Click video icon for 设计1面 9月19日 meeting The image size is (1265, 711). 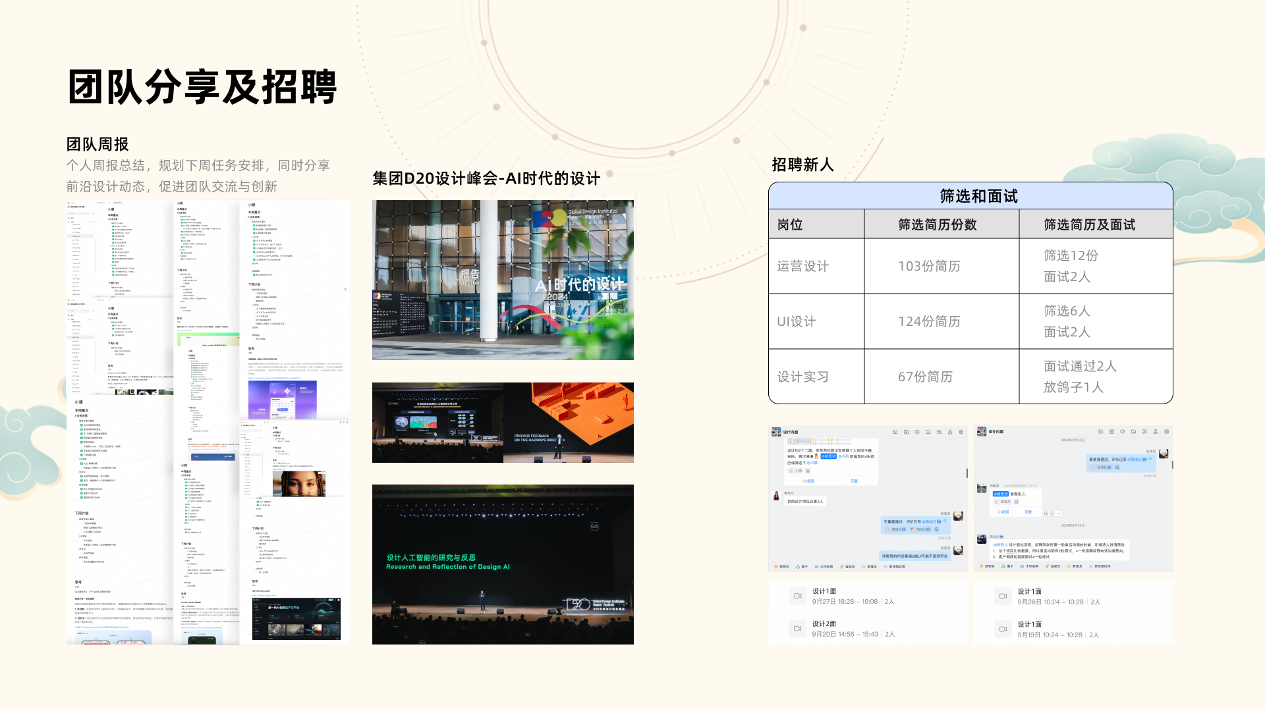click(1003, 629)
